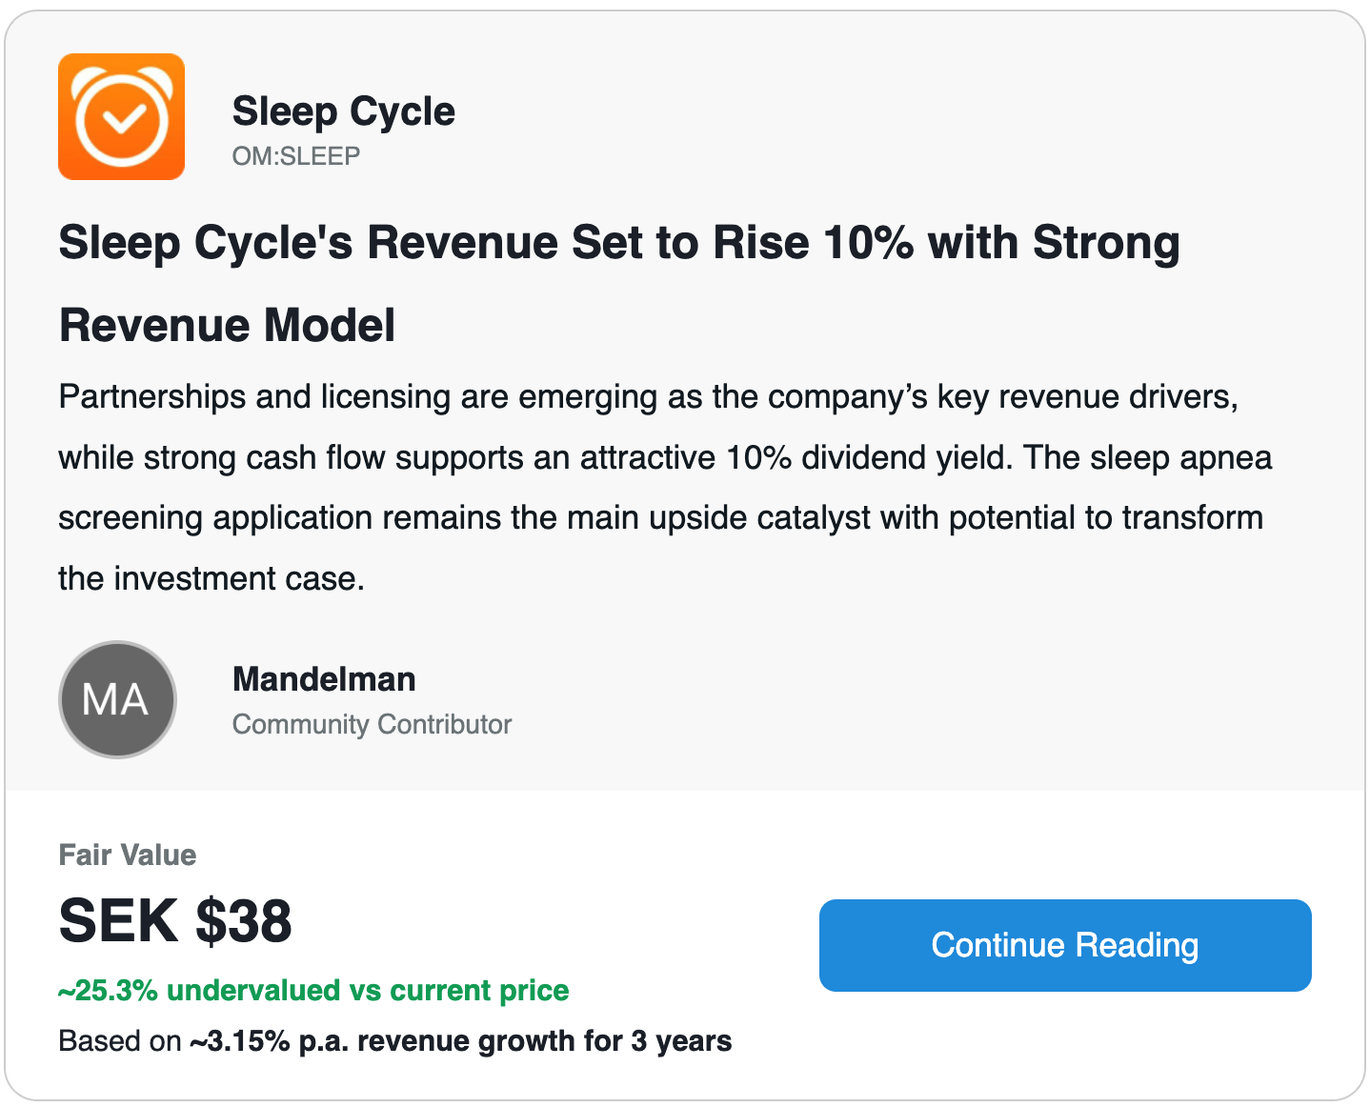Click the gray MA author avatar
The width and height of the screenshot is (1370, 1107).
click(x=117, y=699)
